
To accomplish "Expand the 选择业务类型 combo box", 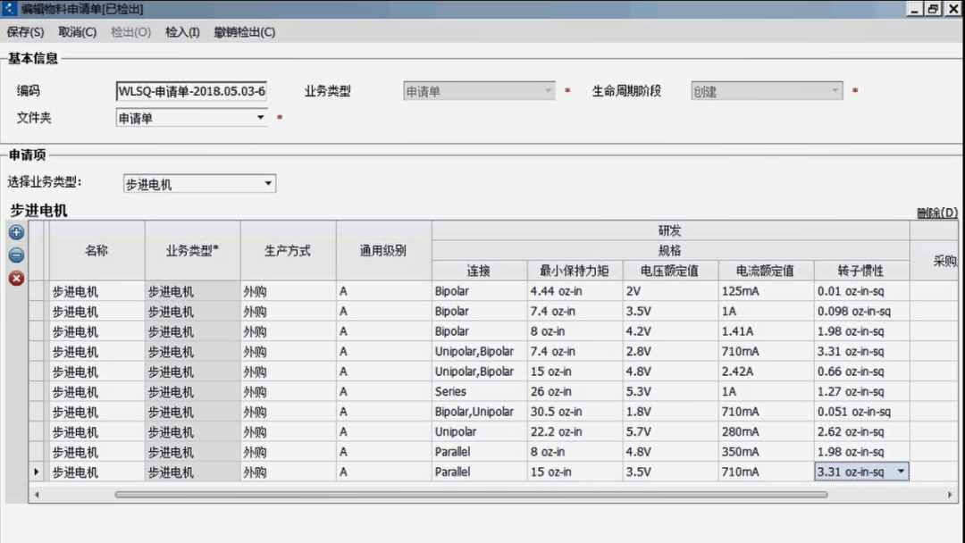I will [x=268, y=184].
